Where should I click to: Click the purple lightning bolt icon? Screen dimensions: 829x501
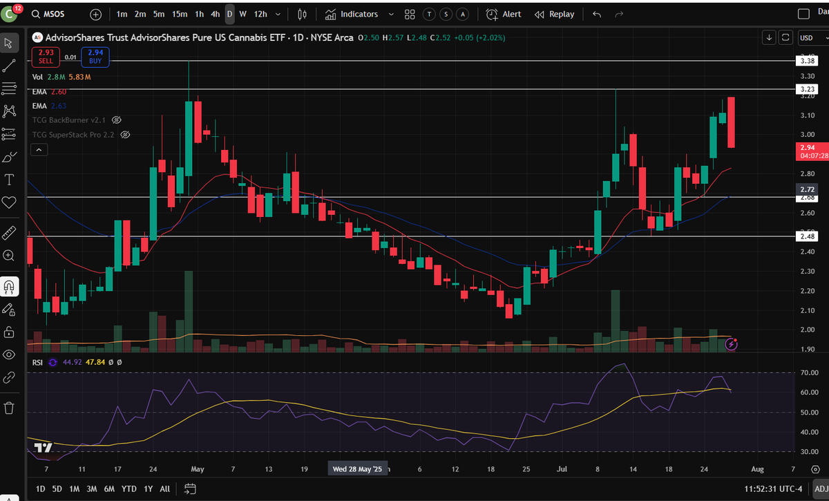pos(732,343)
